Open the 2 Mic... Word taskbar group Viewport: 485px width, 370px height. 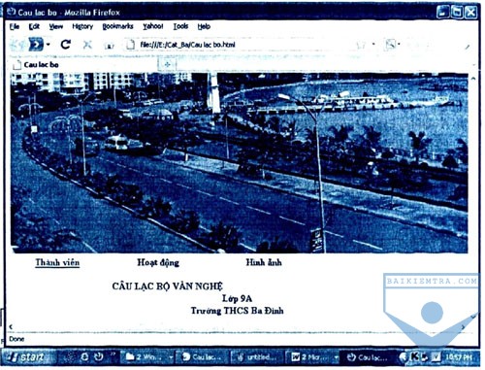(x=311, y=357)
